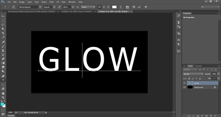Open the Tahoma Regular font family dropdown
The width and height of the screenshot is (221, 117).
40,7
